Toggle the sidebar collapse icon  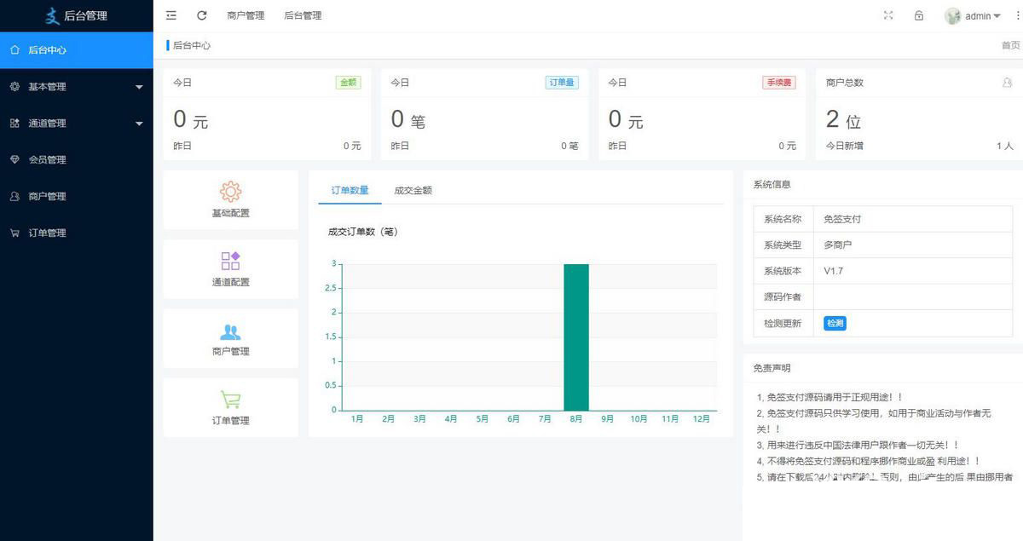(171, 15)
